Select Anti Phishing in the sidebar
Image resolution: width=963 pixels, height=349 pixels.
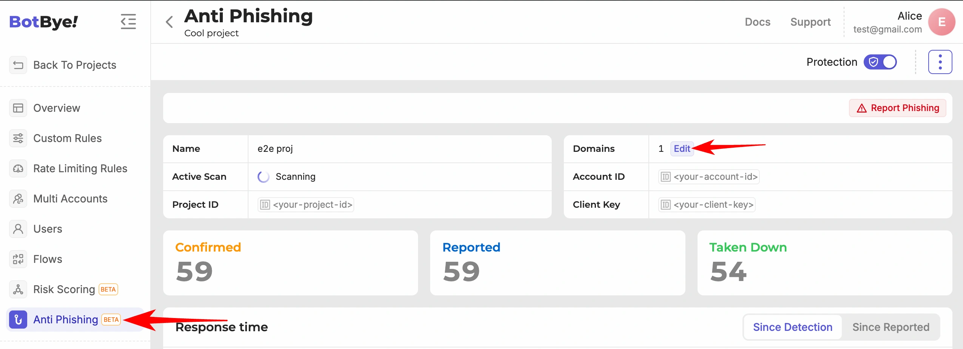tap(75, 320)
